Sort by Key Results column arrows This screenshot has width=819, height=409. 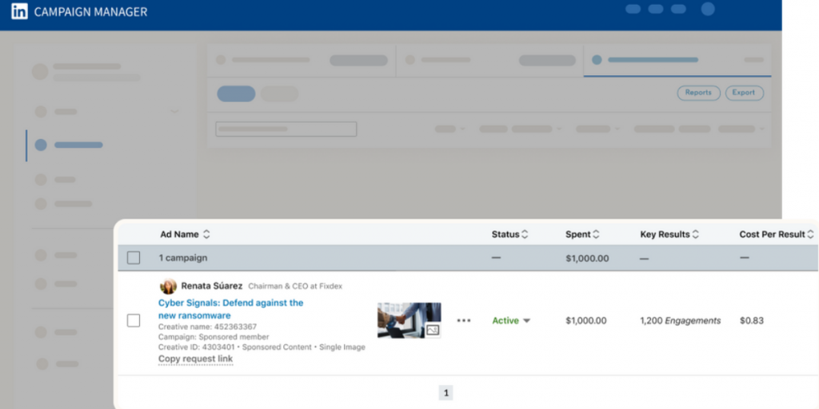[696, 235]
